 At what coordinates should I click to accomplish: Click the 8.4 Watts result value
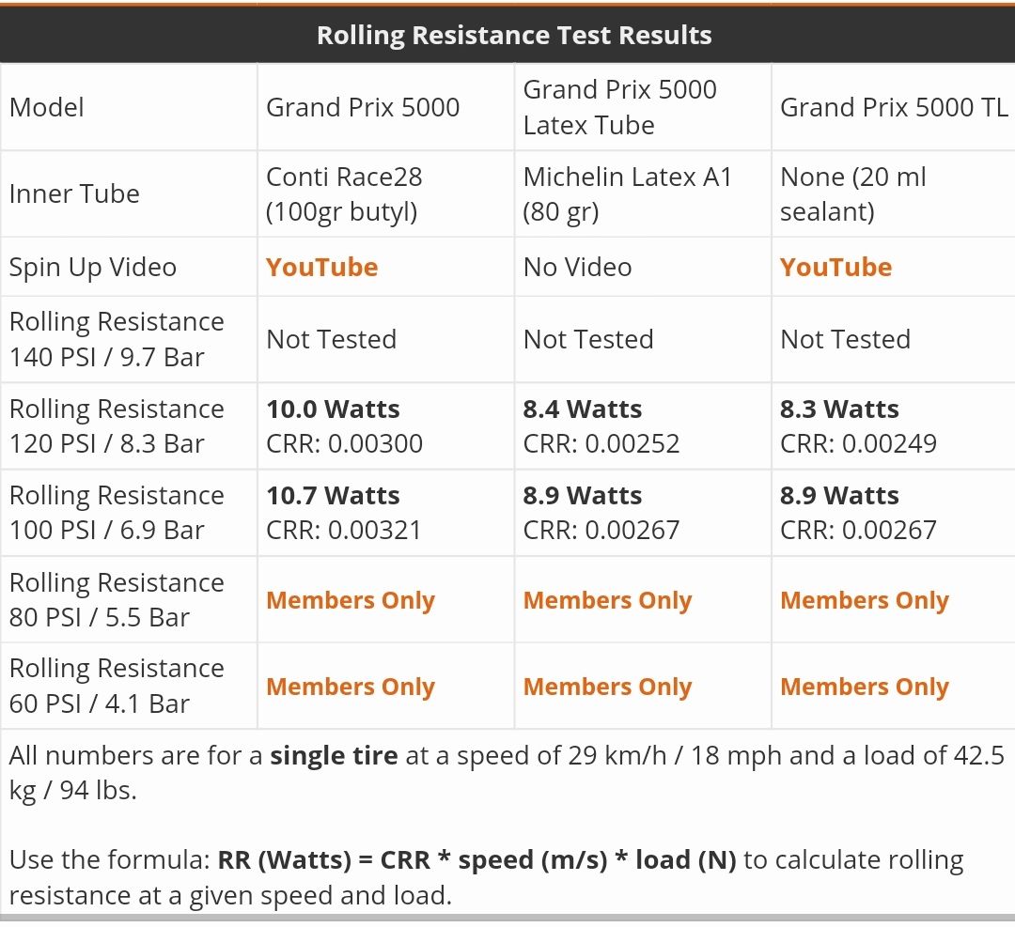[583, 409]
